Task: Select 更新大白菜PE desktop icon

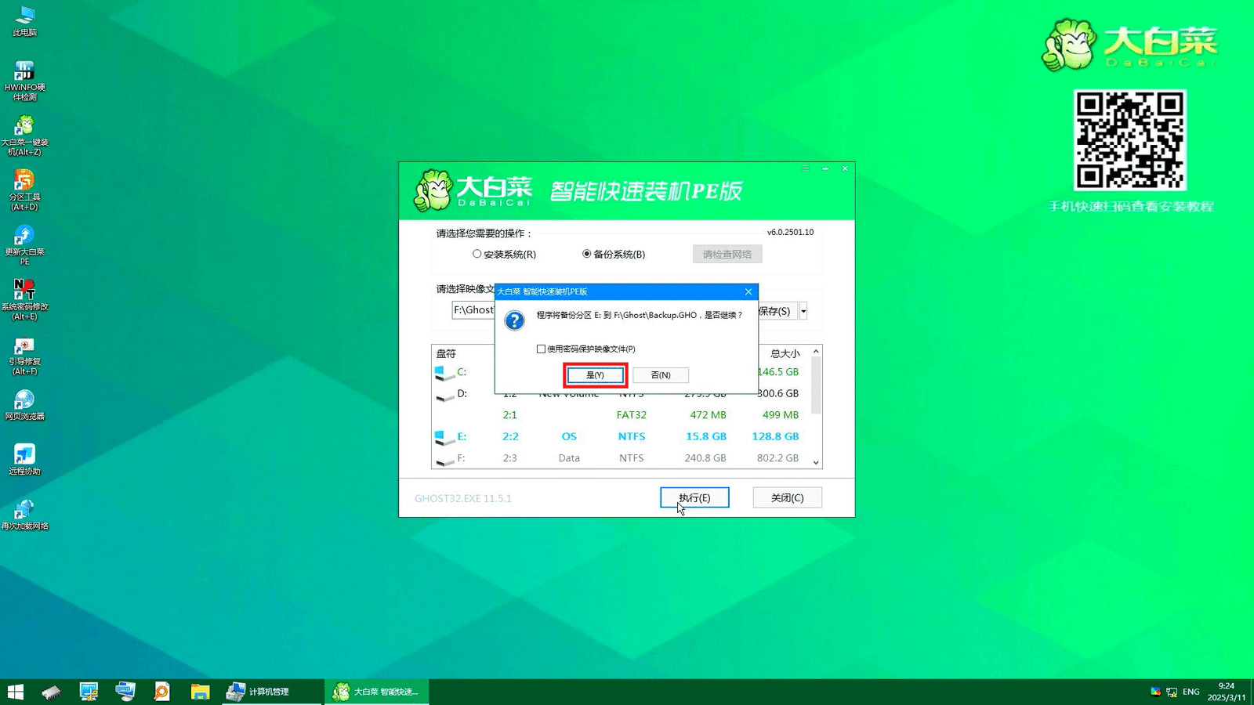Action: pos(24,245)
